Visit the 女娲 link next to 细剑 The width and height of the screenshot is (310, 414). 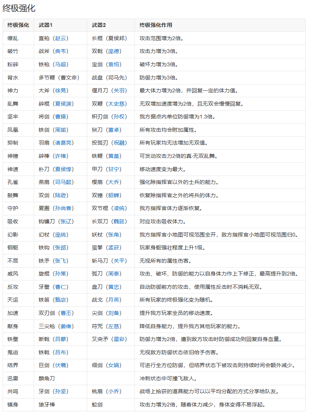pos(114,365)
